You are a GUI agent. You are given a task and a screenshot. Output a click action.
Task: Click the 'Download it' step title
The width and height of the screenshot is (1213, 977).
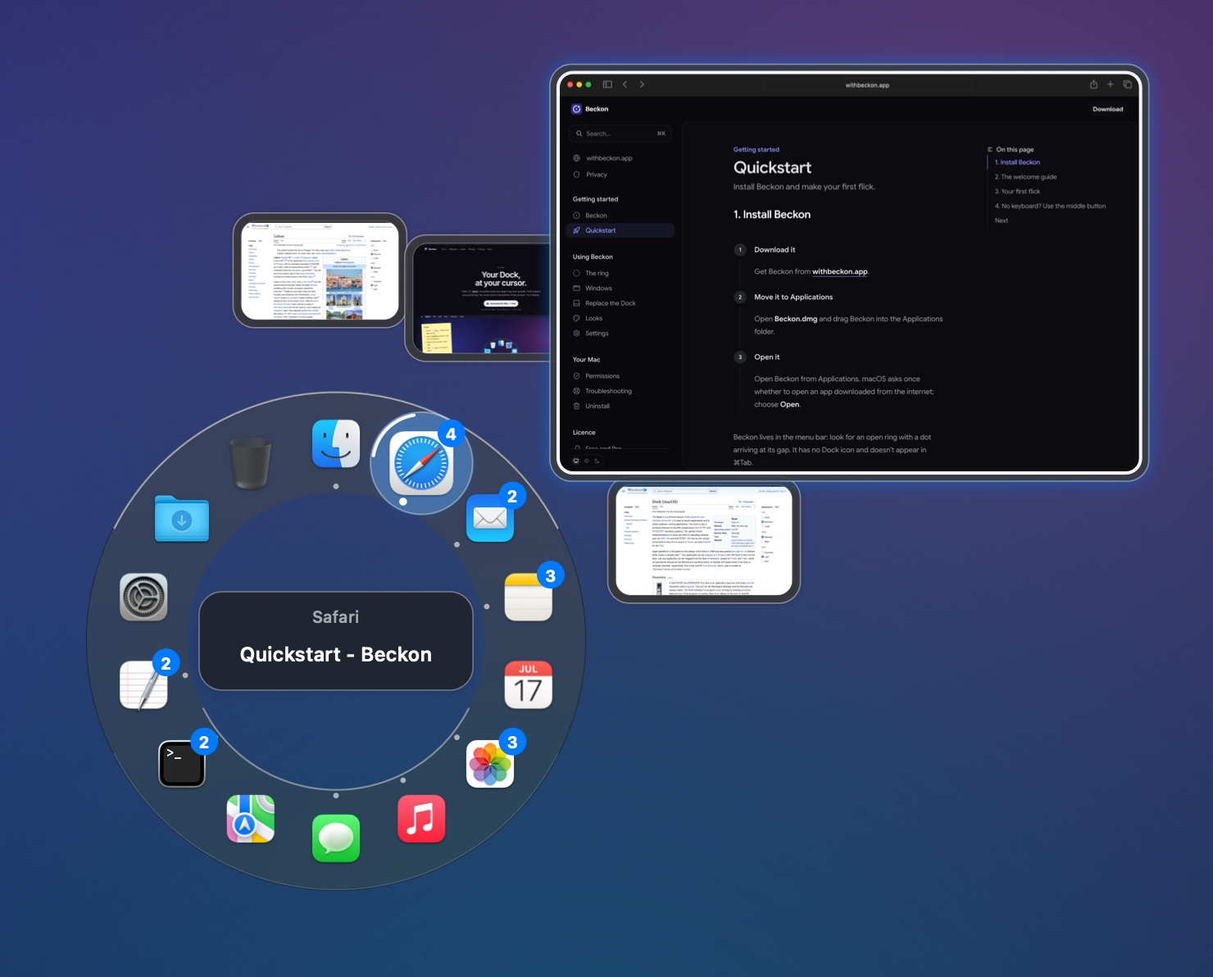click(x=774, y=250)
